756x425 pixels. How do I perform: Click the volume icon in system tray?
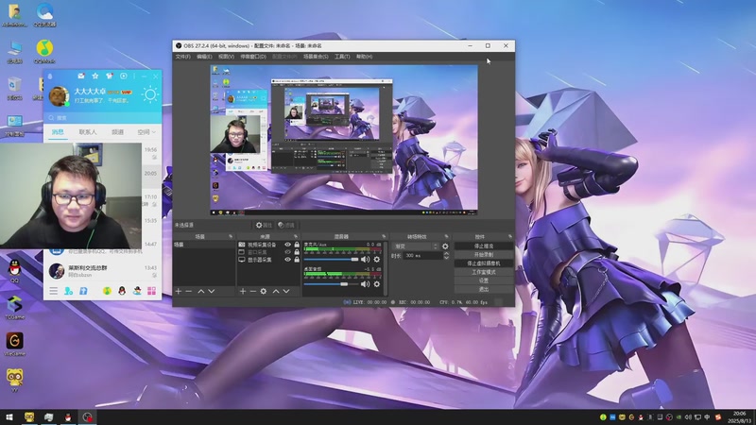click(x=688, y=416)
